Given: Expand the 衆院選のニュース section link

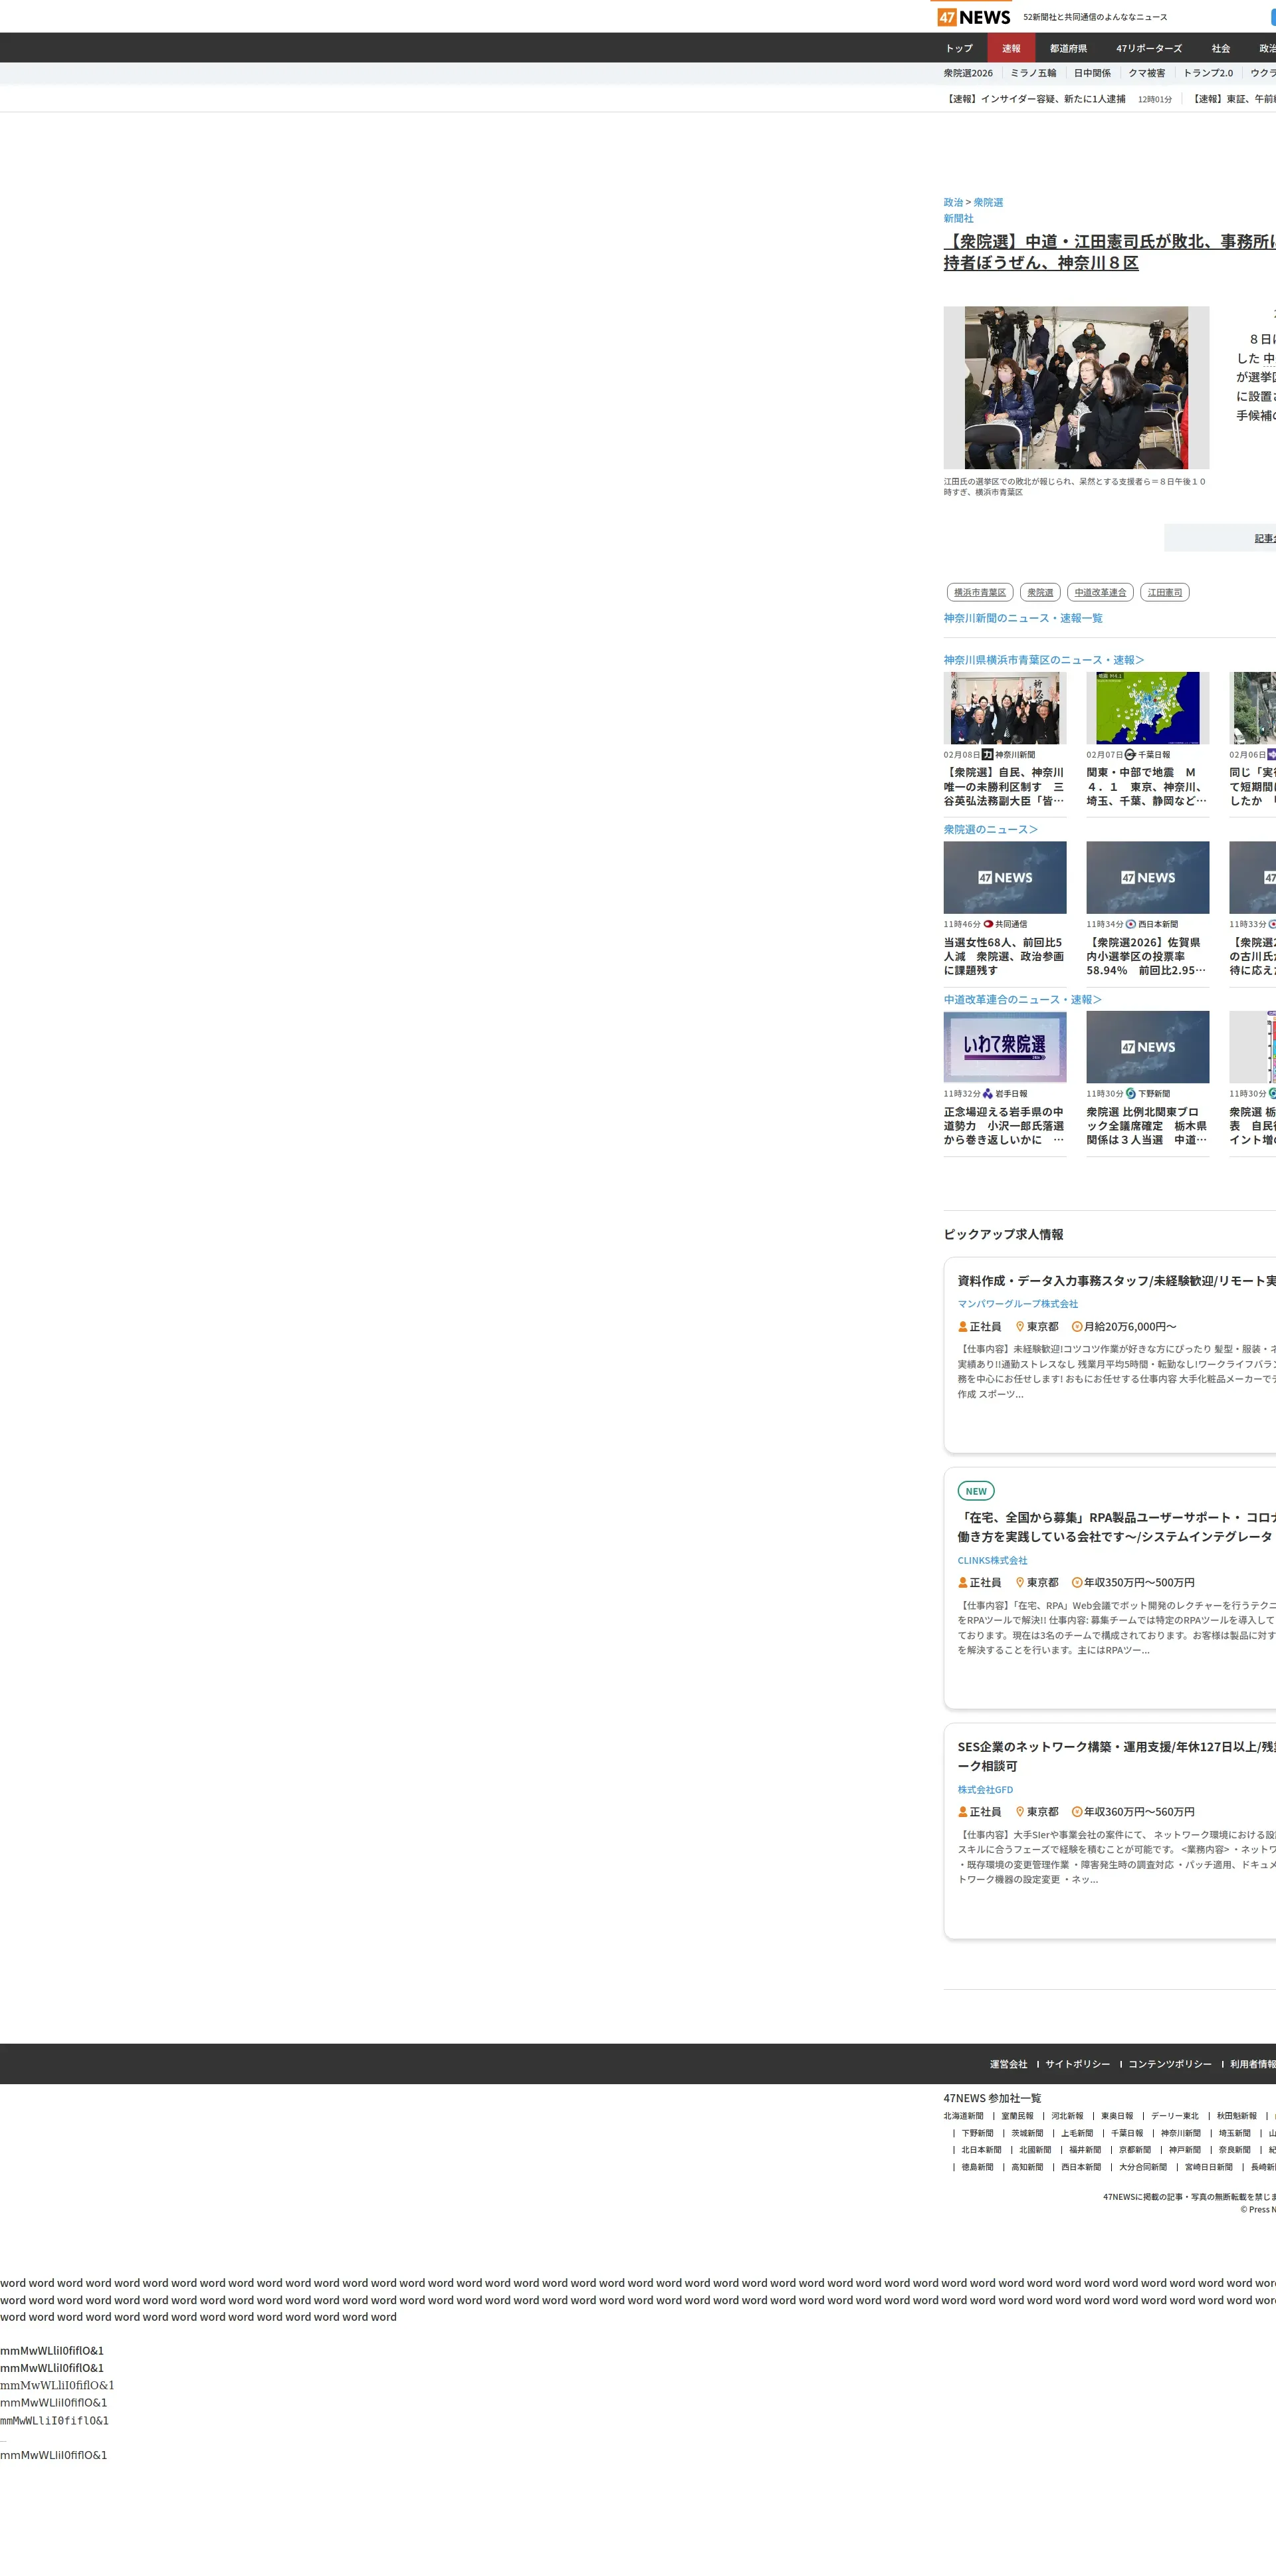Looking at the screenshot, I should 990,829.
